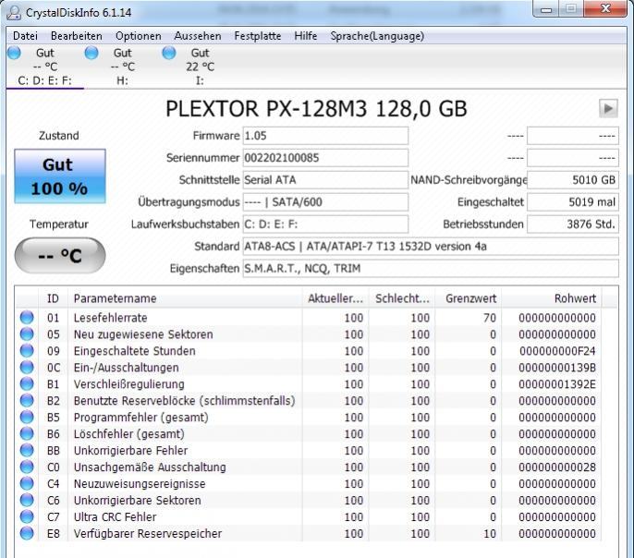Click the Seriennummer field 002202100085
The height and width of the screenshot is (558, 634).
tap(325, 158)
